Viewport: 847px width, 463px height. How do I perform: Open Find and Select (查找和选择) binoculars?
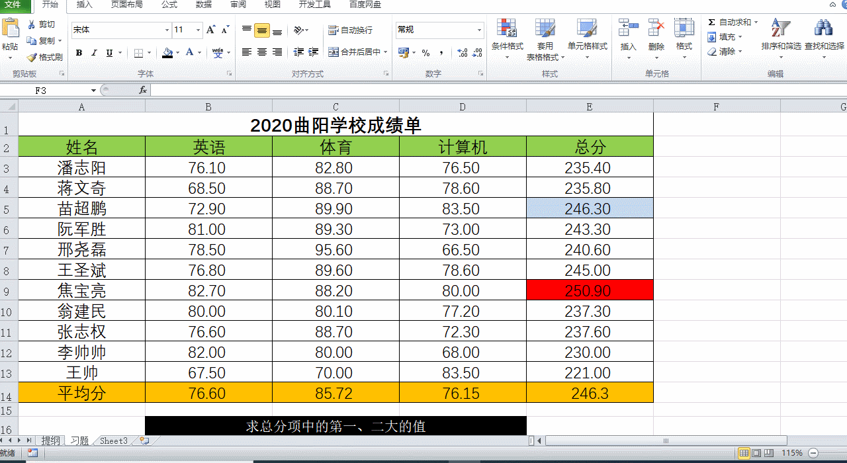pos(824,39)
